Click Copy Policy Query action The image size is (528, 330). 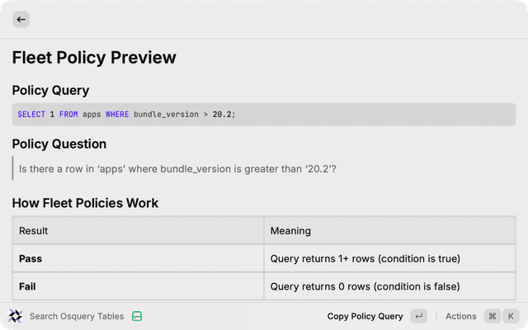pyautogui.click(x=365, y=316)
